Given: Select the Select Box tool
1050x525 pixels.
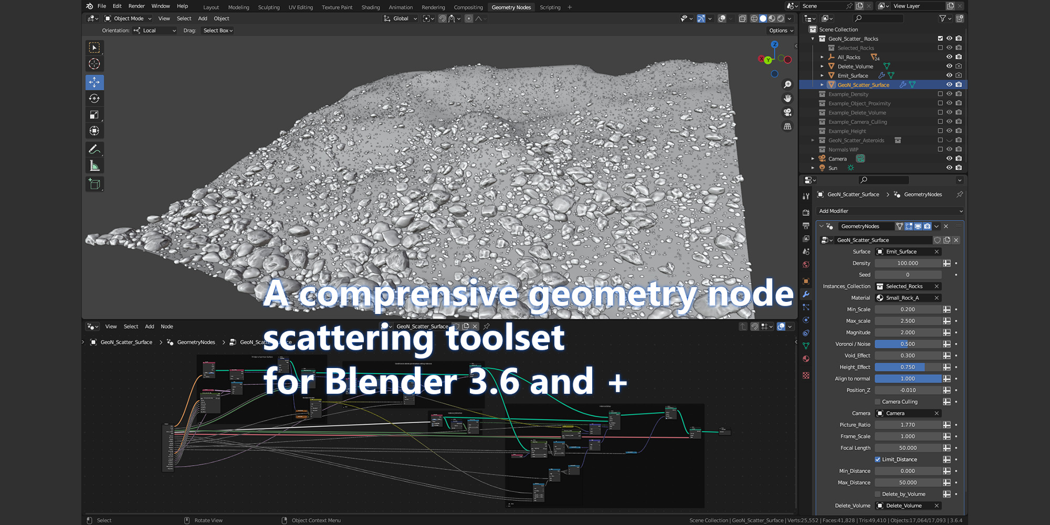Looking at the screenshot, I should [x=94, y=48].
